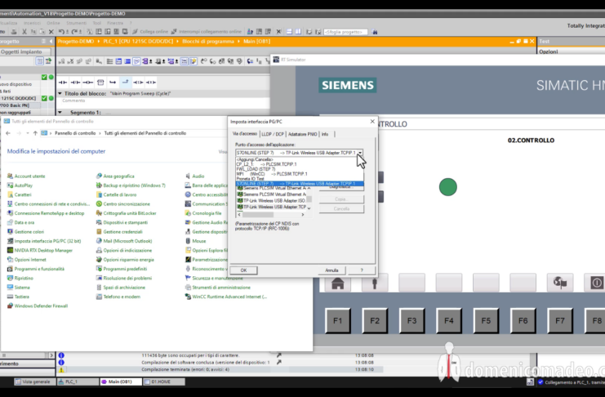Insert coil assignment instruction
Viewport: 605px width, 397px height.
point(88,83)
